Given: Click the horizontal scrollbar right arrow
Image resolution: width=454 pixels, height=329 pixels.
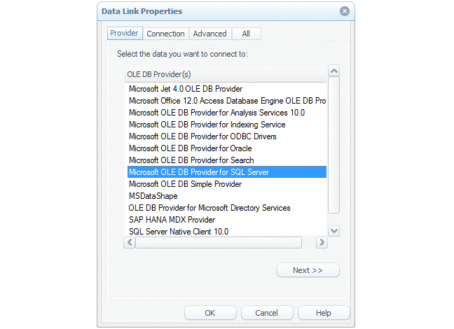Looking at the screenshot, I should [322, 242].
